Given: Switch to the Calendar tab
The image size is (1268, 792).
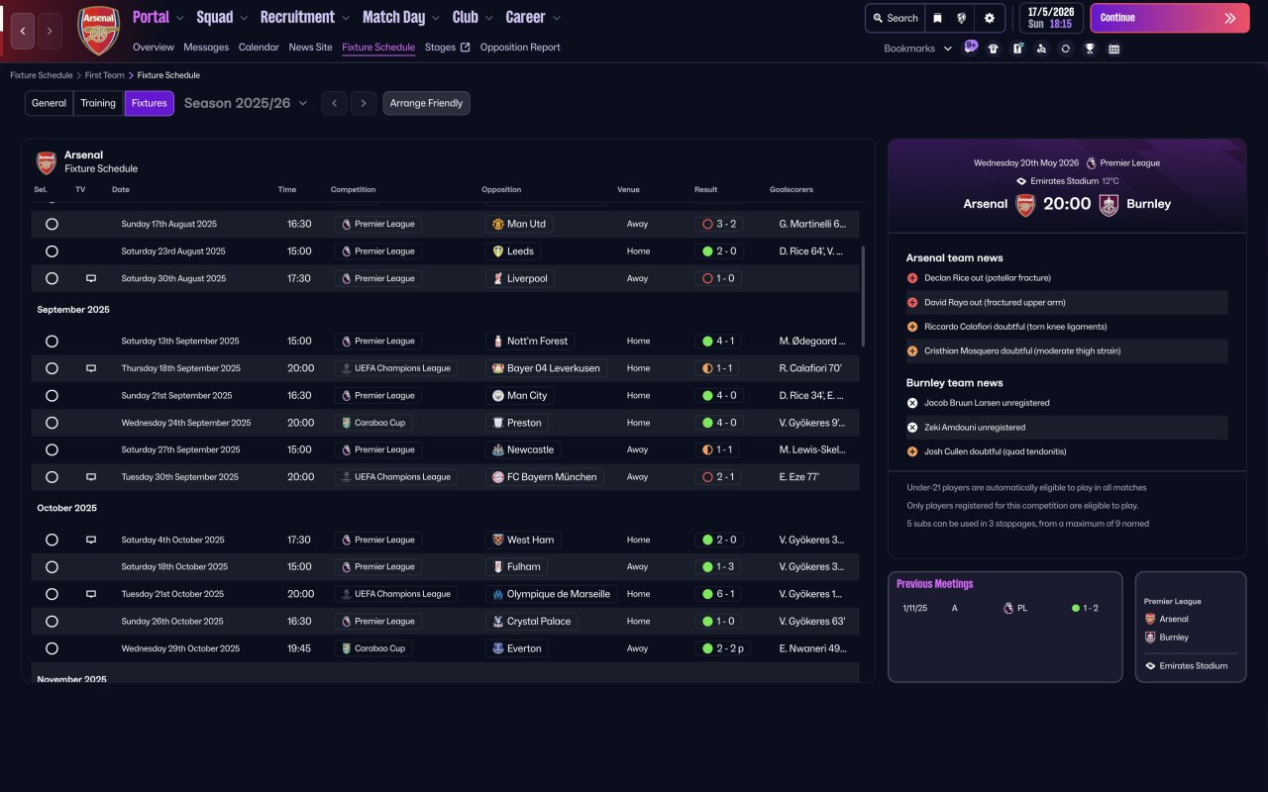Looking at the screenshot, I should [259, 48].
